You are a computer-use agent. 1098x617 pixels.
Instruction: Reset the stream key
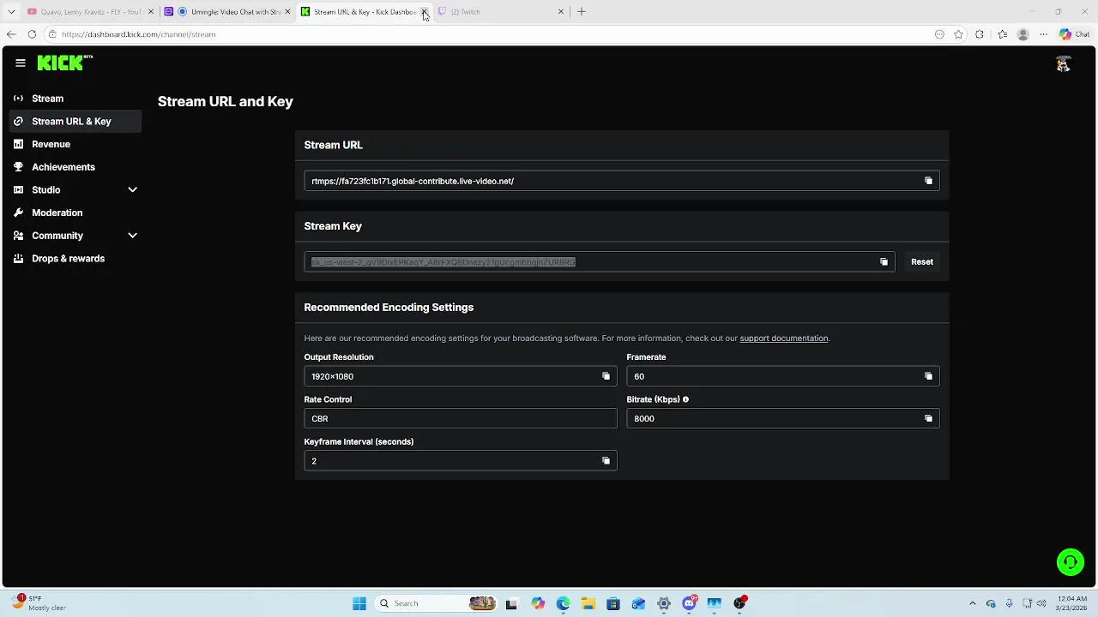[922, 262]
